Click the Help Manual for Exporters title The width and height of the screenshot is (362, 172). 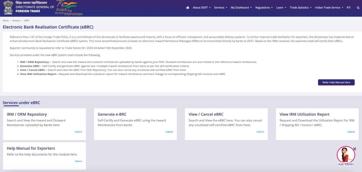pyautogui.click(x=31, y=148)
